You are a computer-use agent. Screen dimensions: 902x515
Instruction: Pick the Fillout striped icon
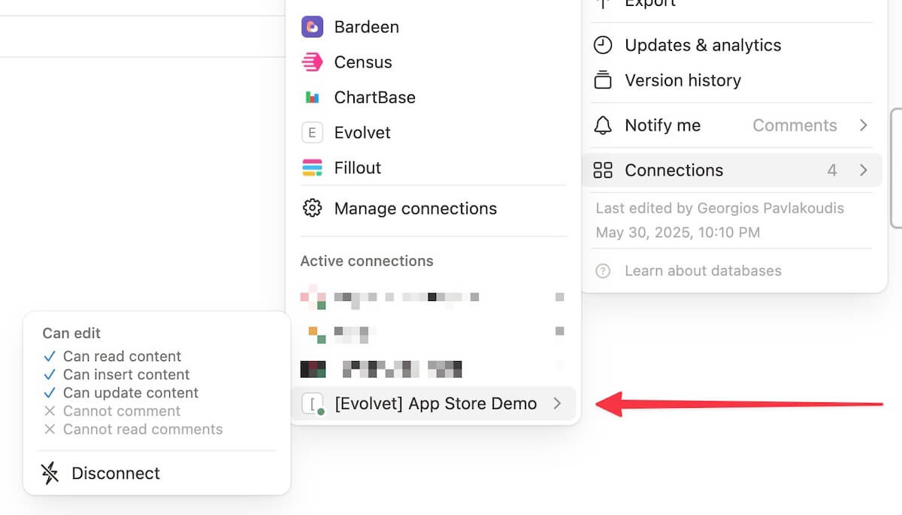312,168
